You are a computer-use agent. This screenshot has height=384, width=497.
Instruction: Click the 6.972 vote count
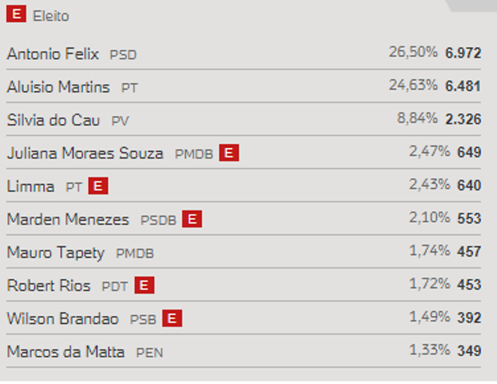463,53
